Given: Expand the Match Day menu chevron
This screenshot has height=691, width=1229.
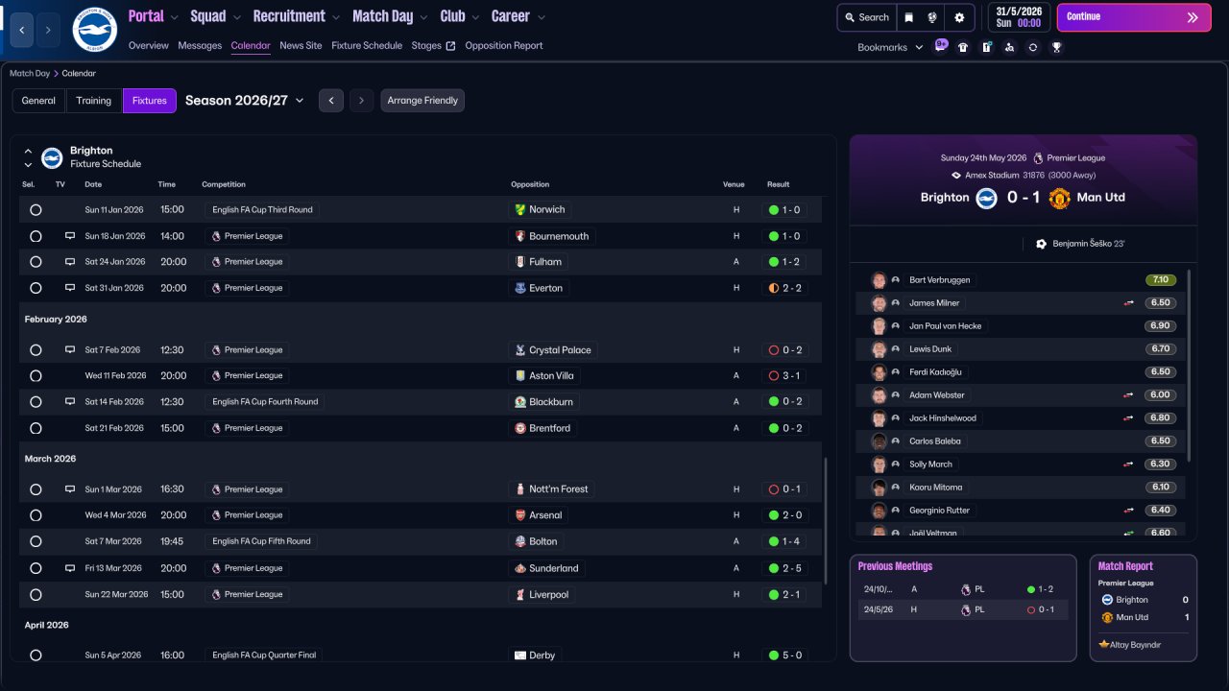Looking at the screenshot, I should point(422,17).
